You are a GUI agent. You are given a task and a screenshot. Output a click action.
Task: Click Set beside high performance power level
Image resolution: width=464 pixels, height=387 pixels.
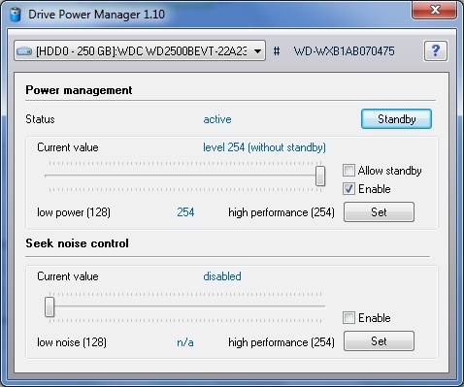click(379, 212)
